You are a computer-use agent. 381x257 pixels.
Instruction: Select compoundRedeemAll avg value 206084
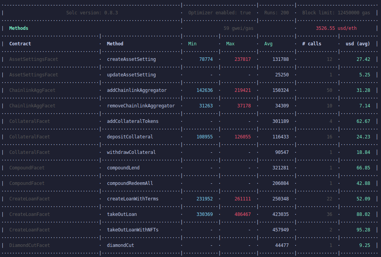pyautogui.click(x=281, y=183)
